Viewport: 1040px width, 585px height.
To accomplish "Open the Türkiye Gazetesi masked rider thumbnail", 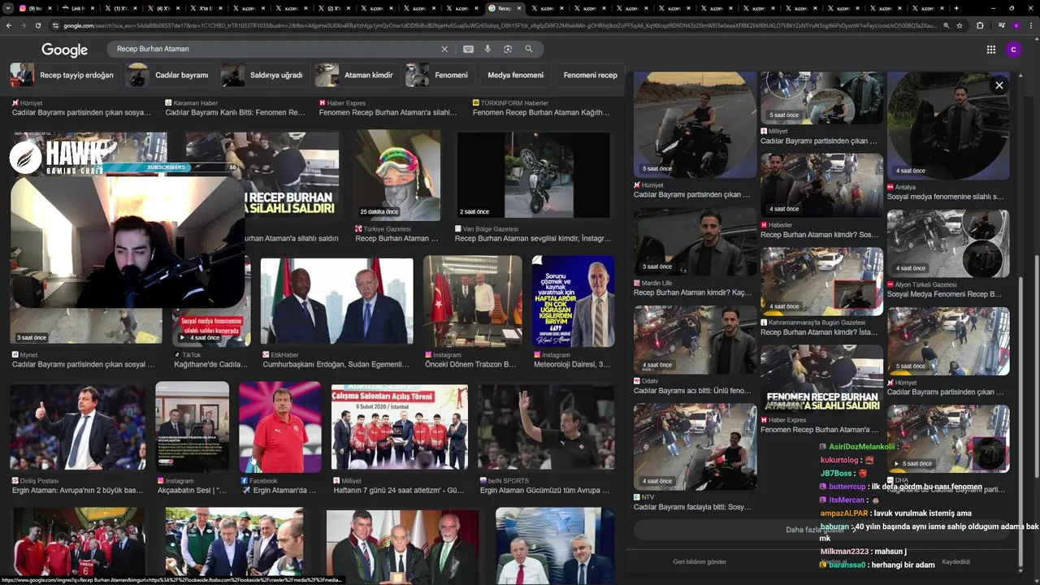I will coord(397,175).
